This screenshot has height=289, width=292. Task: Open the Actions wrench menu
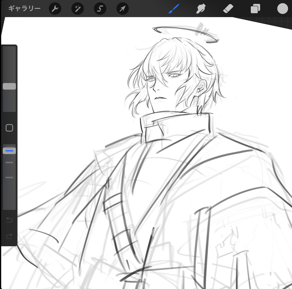pos(55,8)
